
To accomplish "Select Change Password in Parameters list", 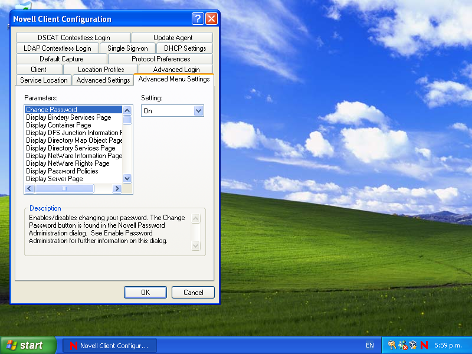I will click(x=73, y=110).
